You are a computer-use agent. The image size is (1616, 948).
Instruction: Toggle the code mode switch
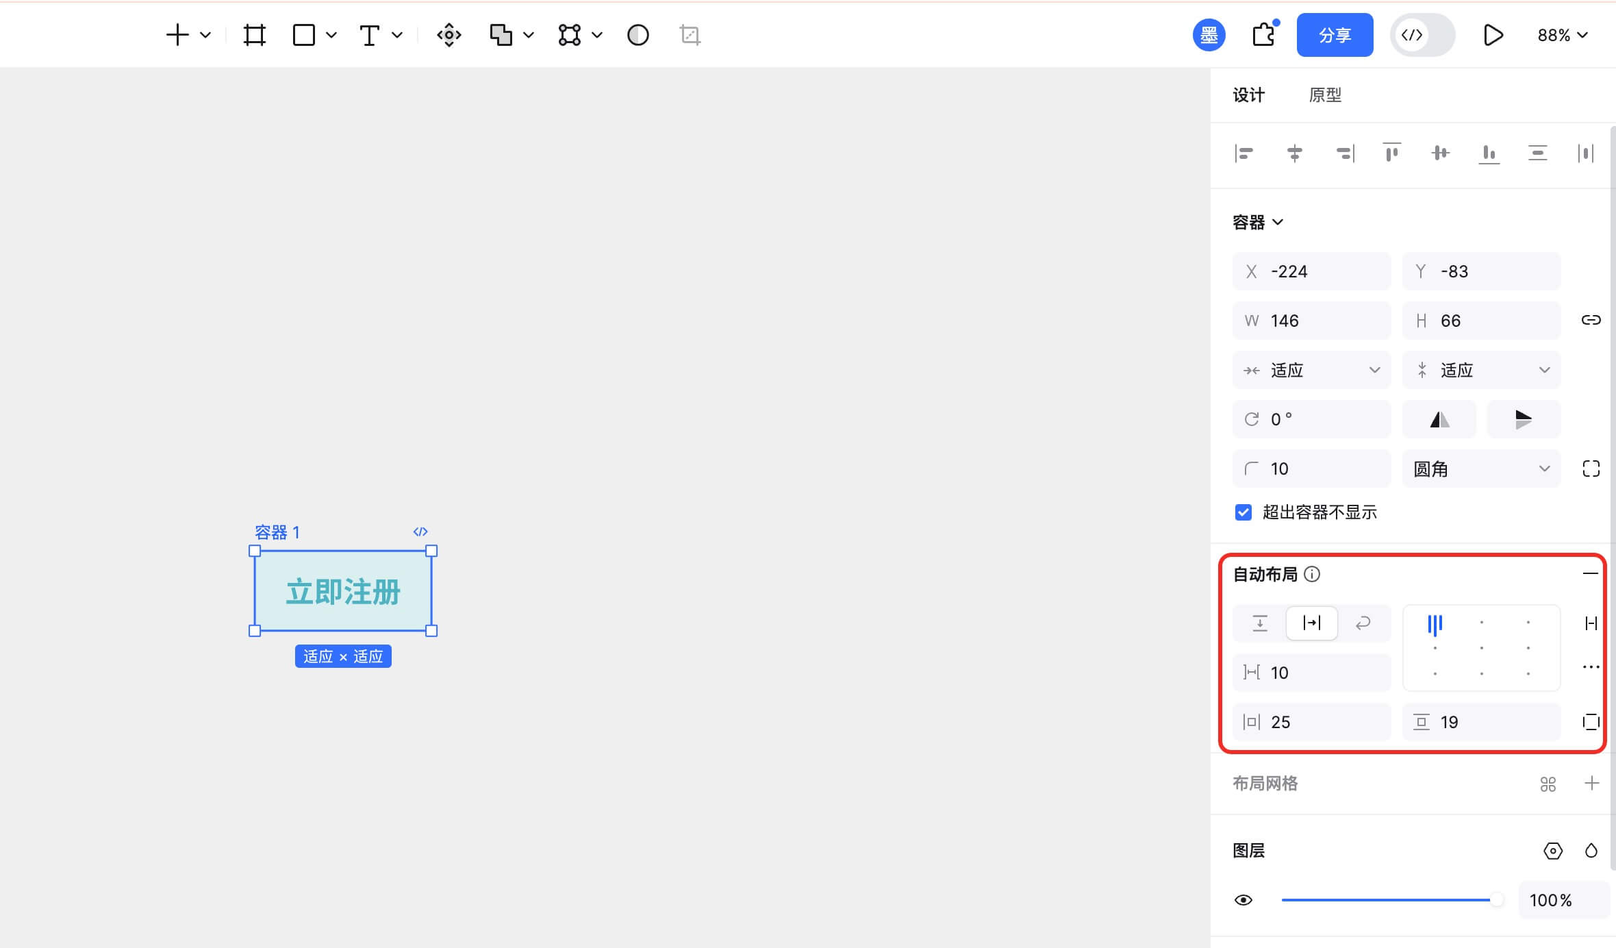pyautogui.click(x=1422, y=35)
